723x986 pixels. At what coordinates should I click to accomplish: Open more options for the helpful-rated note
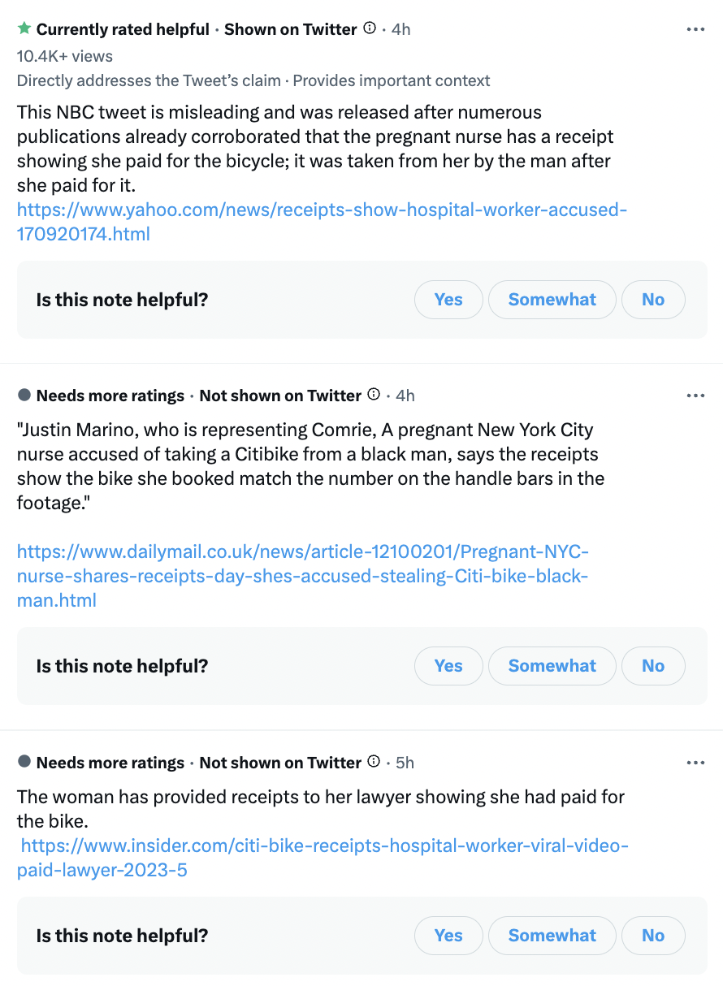(695, 29)
